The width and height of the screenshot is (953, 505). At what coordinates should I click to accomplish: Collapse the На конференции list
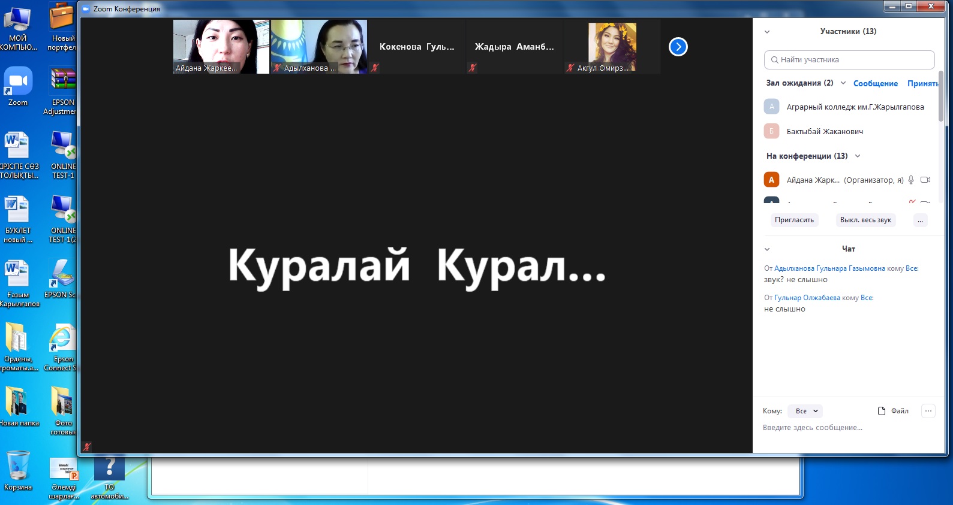[858, 156]
